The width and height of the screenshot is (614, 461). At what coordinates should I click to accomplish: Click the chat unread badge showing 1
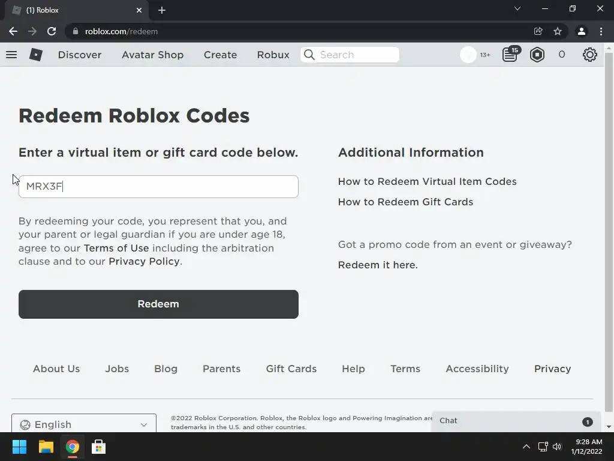pyautogui.click(x=588, y=422)
